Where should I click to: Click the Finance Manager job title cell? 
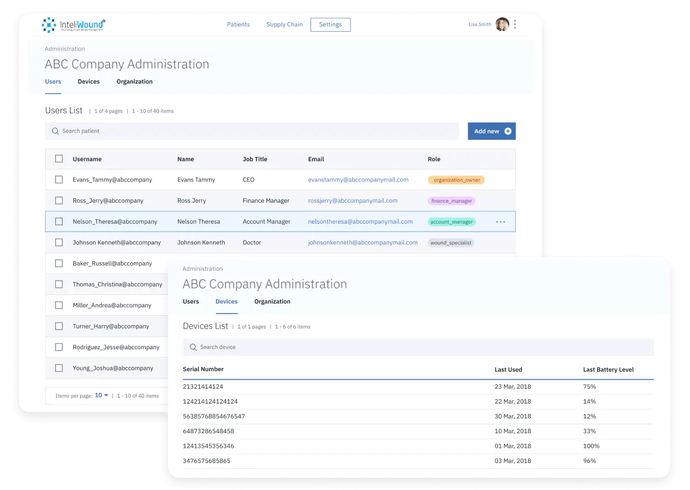(266, 200)
